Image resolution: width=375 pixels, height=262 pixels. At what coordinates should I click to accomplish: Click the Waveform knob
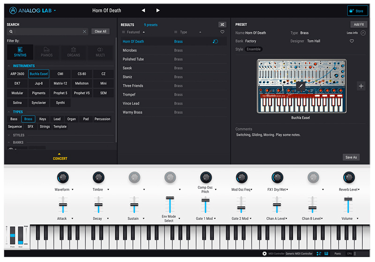[x=63, y=178]
